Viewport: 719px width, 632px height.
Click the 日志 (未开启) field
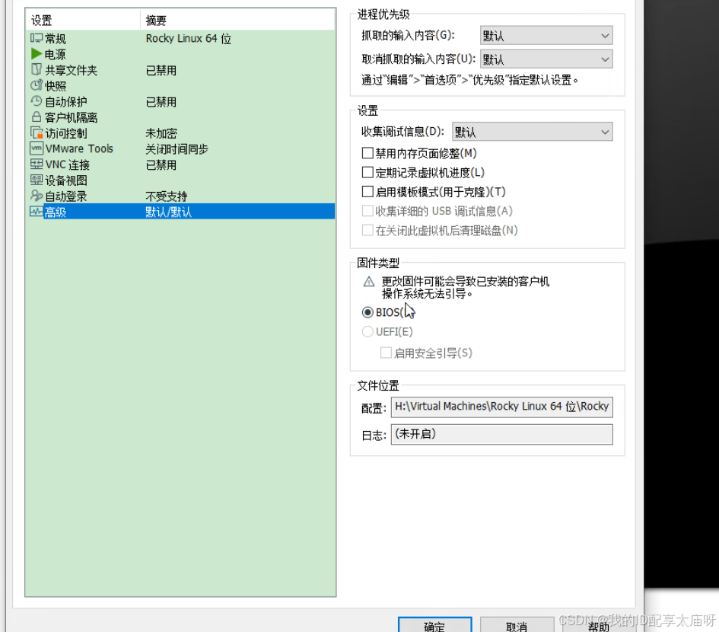coord(501,434)
